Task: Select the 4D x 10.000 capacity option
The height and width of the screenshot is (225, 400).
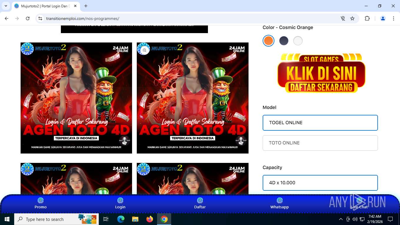Action: (x=320, y=183)
